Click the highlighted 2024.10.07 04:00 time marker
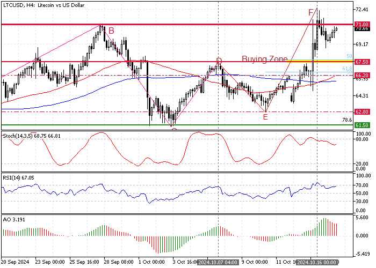Viewport: 376px width, 268px height. point(218,263)
